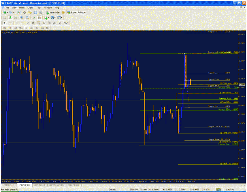247x192 pixels.
Task: Toggle the Navigator folder-star icon
Action: pyautogui.click(x=30, y=12)
